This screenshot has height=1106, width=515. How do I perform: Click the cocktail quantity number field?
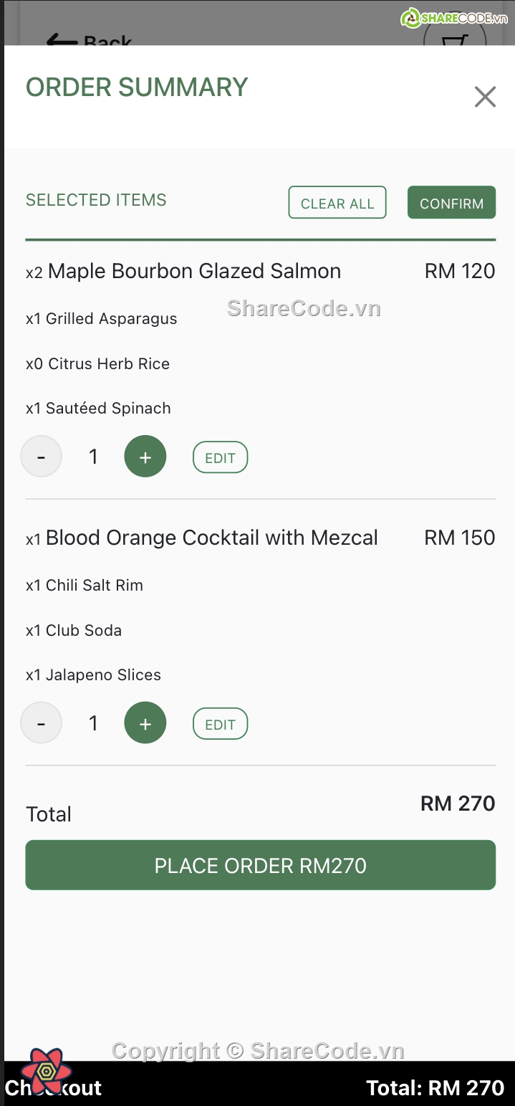click(x=93, y=723)
